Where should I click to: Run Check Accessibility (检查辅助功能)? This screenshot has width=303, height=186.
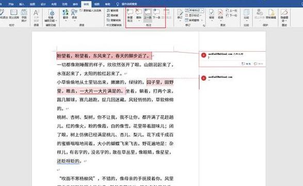point(51,15)
